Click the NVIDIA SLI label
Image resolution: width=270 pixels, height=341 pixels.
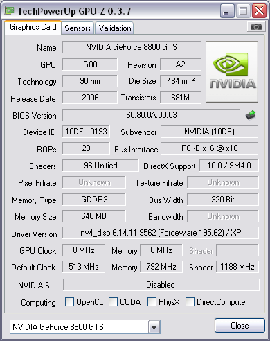click(37, 286)
